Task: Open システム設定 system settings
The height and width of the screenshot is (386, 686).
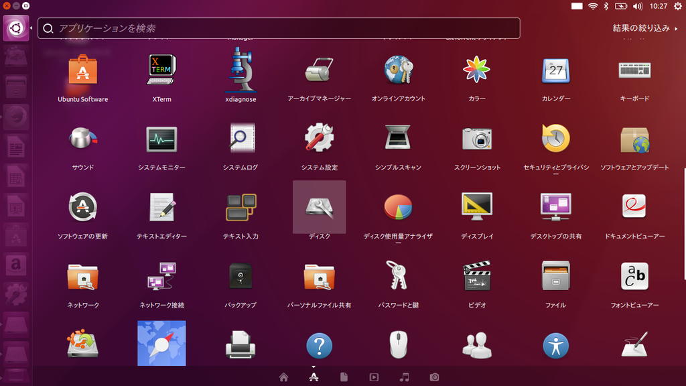Action: point(319,138)
